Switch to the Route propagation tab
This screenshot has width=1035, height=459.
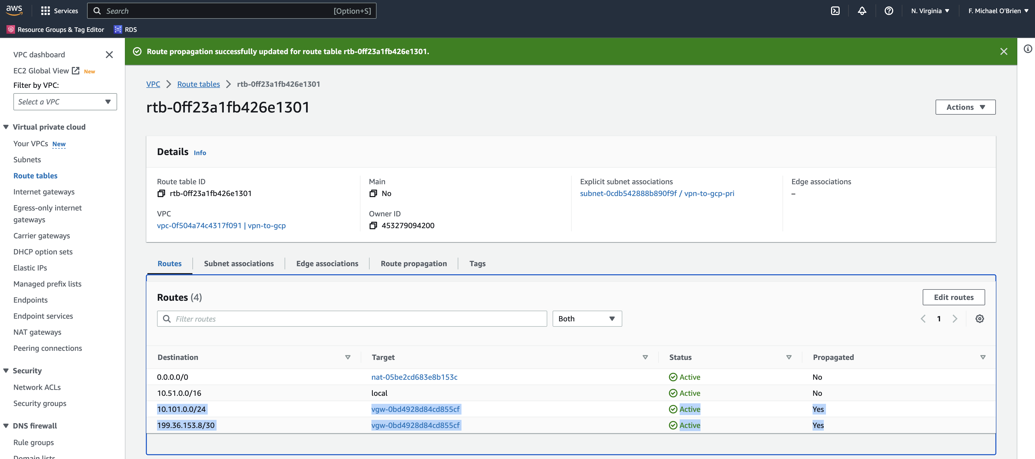click(x=414, y=264)
